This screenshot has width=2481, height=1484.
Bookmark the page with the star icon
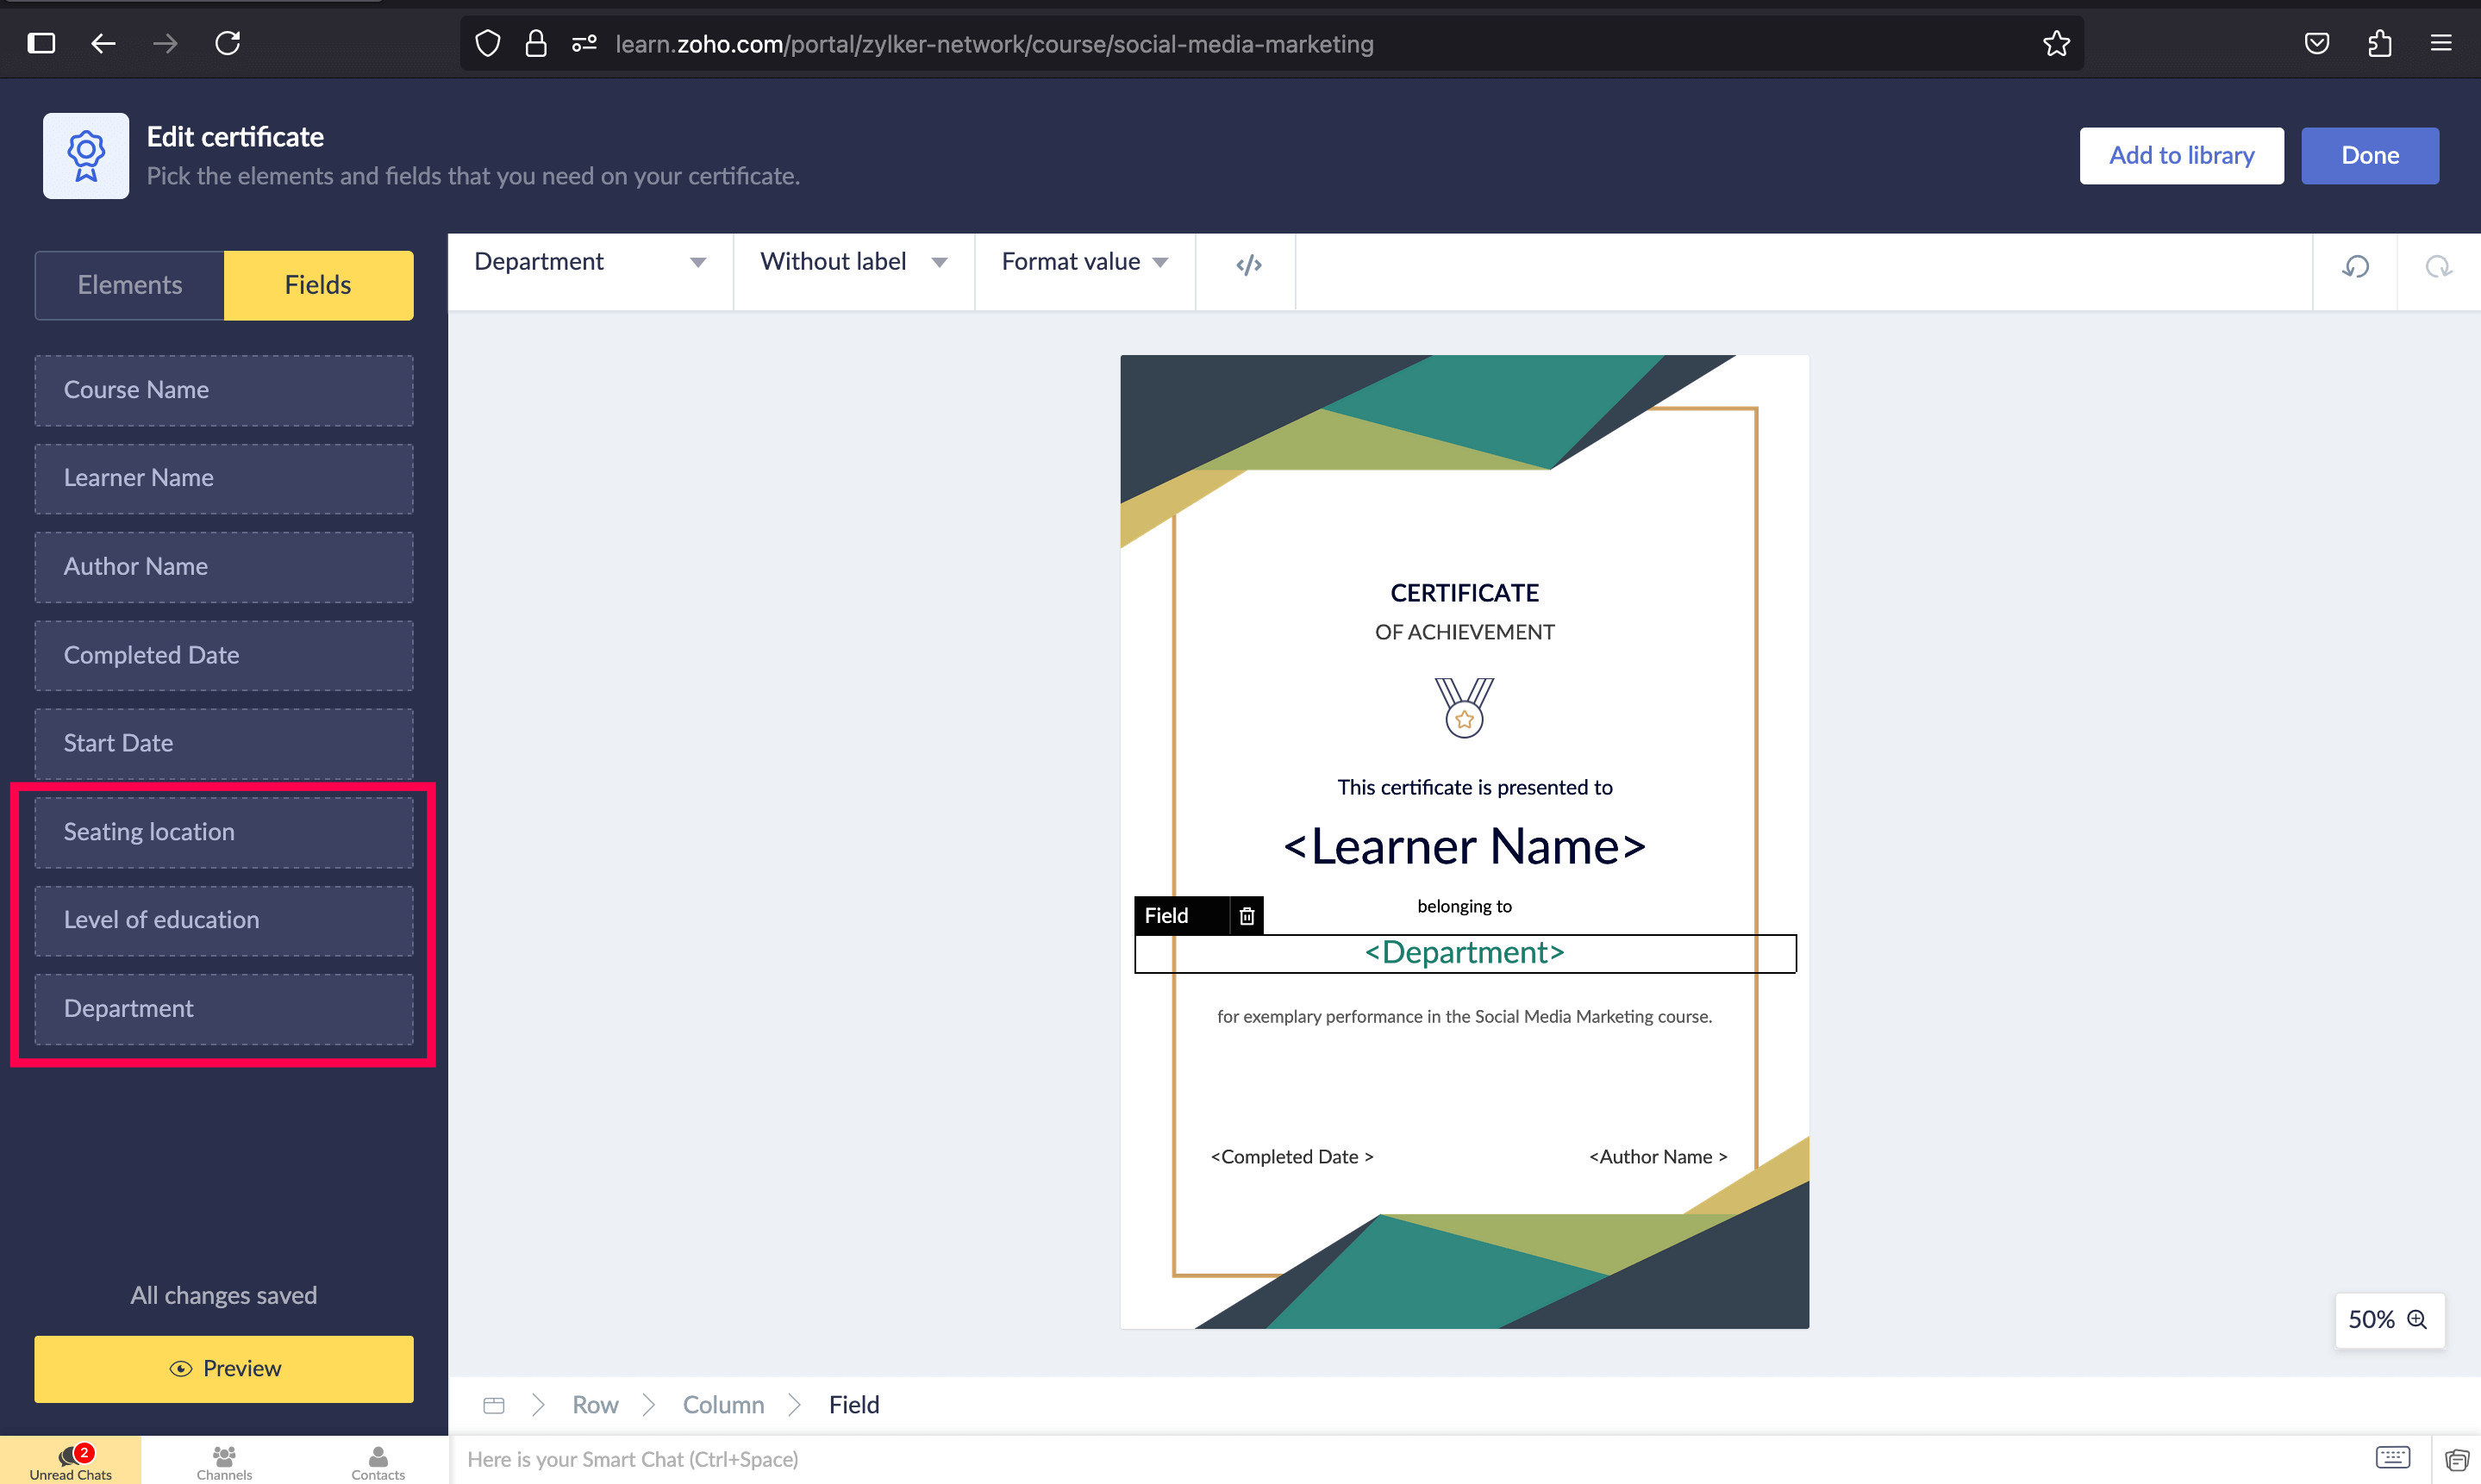coord(2056,43)
